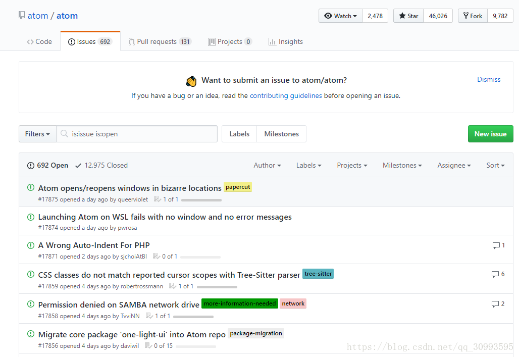View the 9,782 forks count
519x357 pixels.
pyautogui.click(x=500, y=16)
